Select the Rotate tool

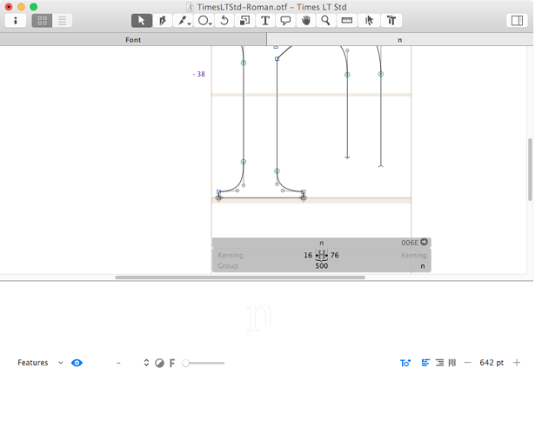point(224,20)
